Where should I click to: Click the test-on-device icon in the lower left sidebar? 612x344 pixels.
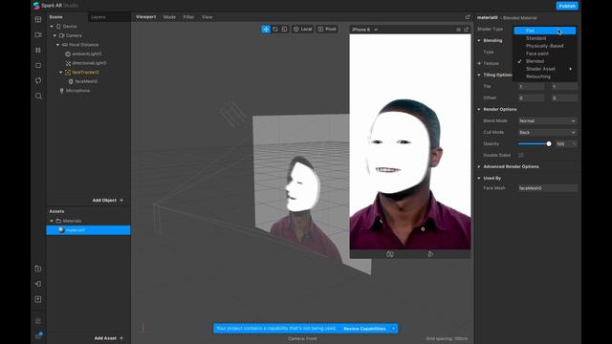(38, 284)
